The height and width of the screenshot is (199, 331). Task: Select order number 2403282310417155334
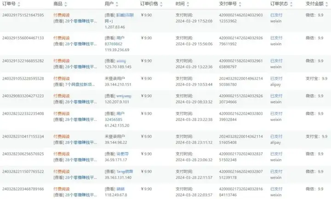[23, 137]
